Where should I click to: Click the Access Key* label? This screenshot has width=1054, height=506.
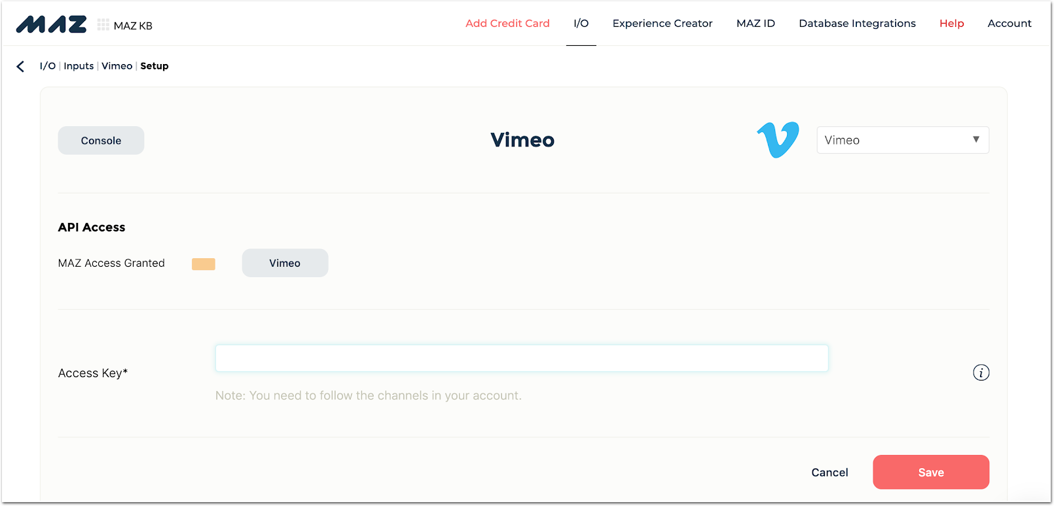93,373
